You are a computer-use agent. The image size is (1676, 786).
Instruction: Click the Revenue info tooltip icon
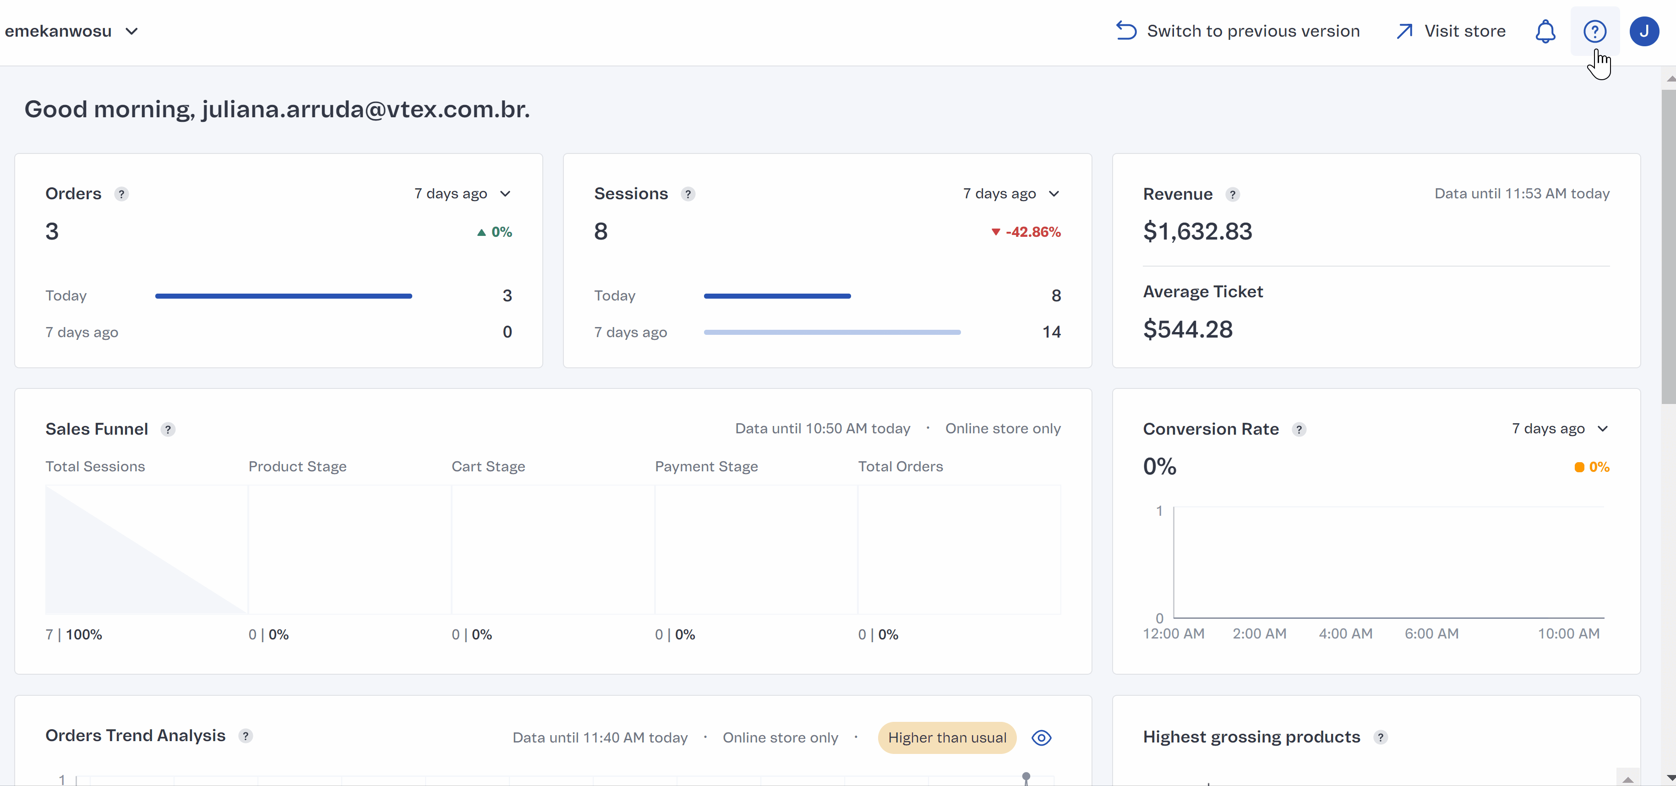(x=1232, y=195)
